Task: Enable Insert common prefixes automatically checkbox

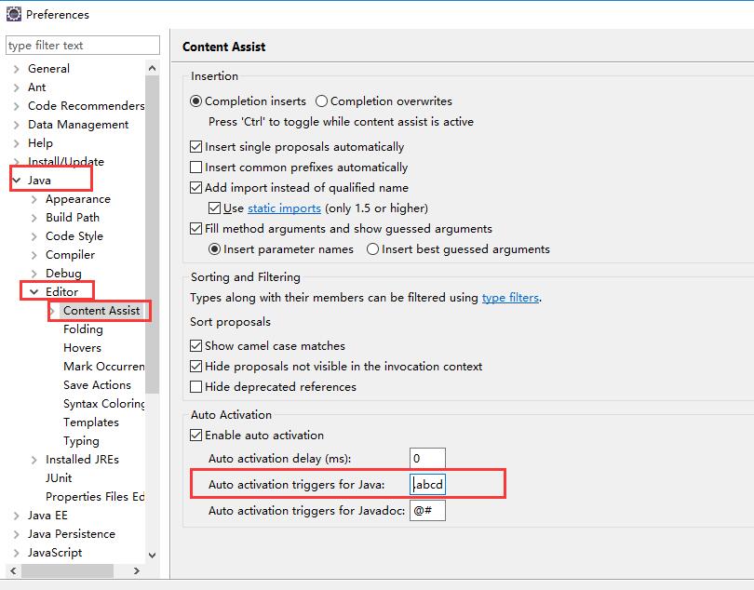Action: pyautogui.click(x=196, y=168)
